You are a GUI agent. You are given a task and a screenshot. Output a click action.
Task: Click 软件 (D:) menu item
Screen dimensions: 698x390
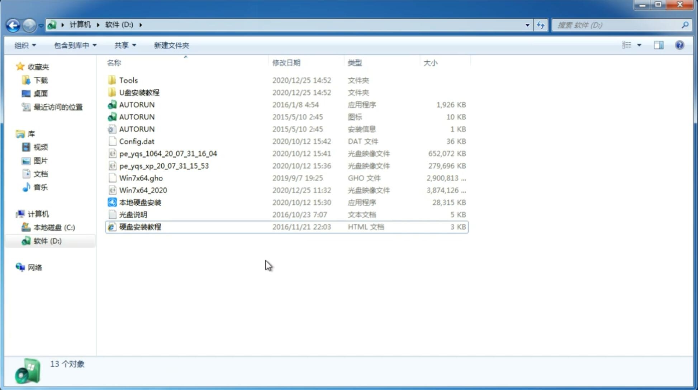(47, 241)
